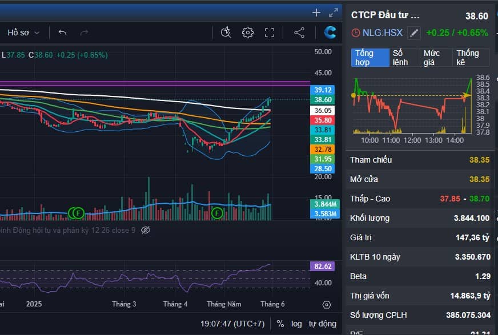Click the purple 82.62 RSI label
Viewport: 498px width, 335px height.
[x=323, y=266]
